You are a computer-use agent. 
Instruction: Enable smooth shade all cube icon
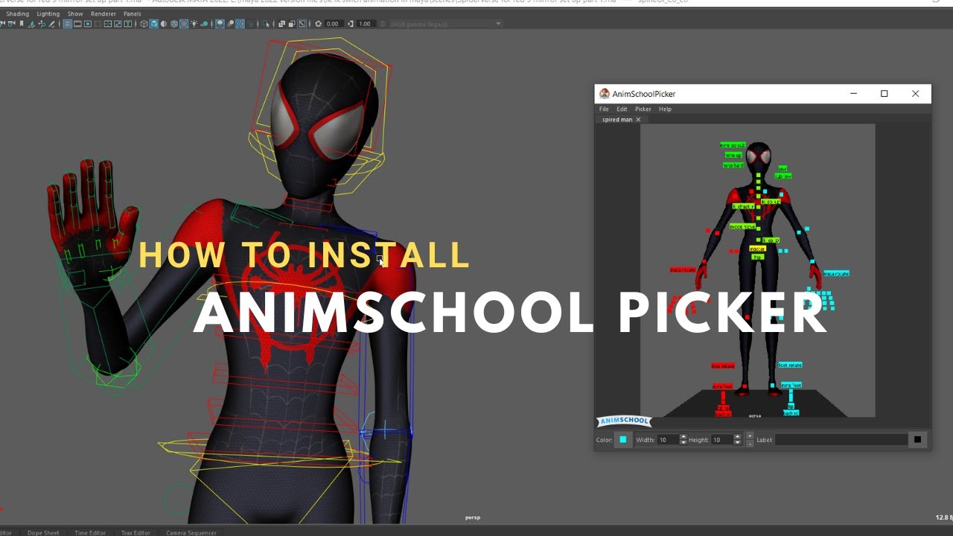154,24
